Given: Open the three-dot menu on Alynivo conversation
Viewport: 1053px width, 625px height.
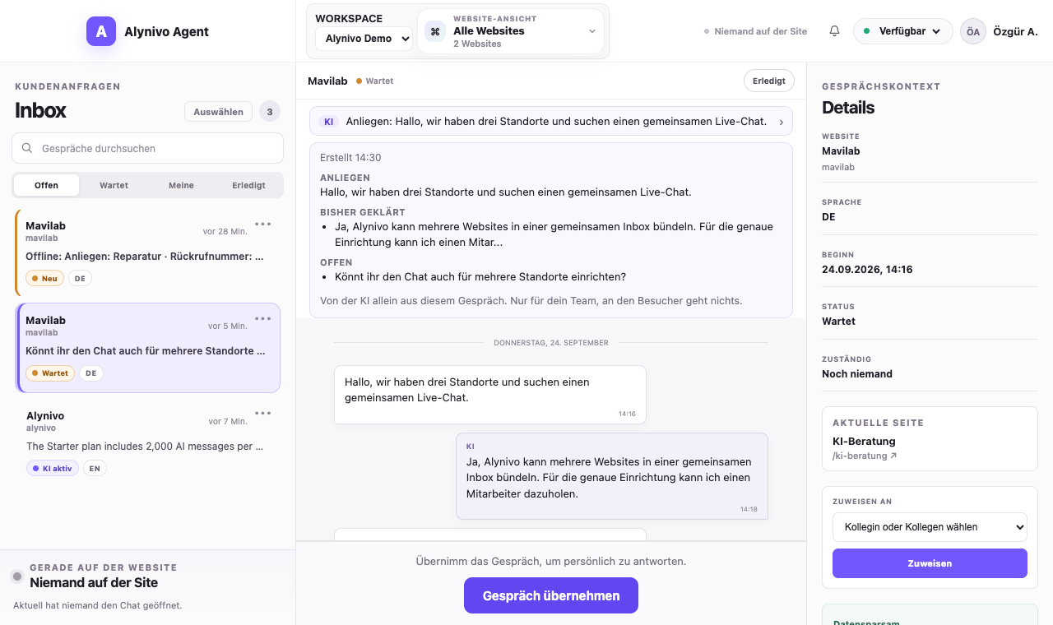Looking at the screenshot, I should tap(263, 414).
